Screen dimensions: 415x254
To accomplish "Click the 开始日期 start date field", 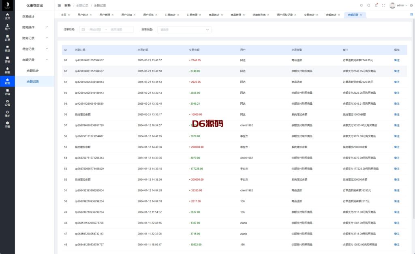I will pyautogui.click(x=95, y=29).
